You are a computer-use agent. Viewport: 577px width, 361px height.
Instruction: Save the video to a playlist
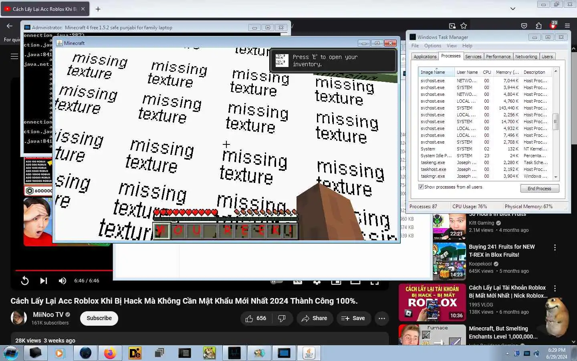(353, 318)
